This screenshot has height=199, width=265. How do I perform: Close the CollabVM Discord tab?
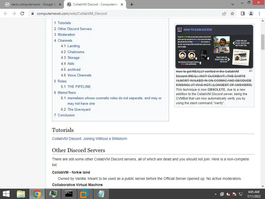pyautogui.click(x=122, y=5)
